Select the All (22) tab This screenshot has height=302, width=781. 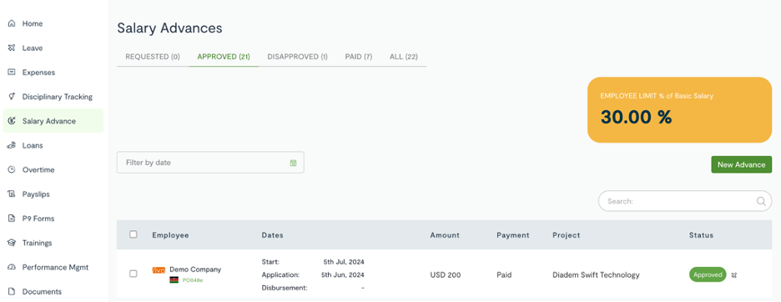coord(404,57)
